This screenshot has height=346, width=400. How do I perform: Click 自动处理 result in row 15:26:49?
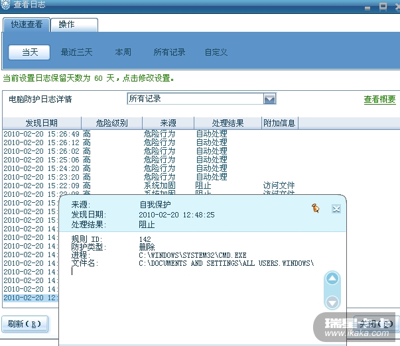[212, 134]
